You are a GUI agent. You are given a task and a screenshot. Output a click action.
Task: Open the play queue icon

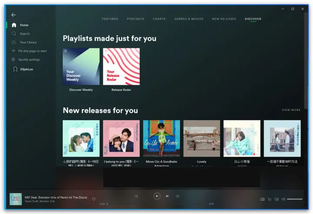tap(270, 199)
